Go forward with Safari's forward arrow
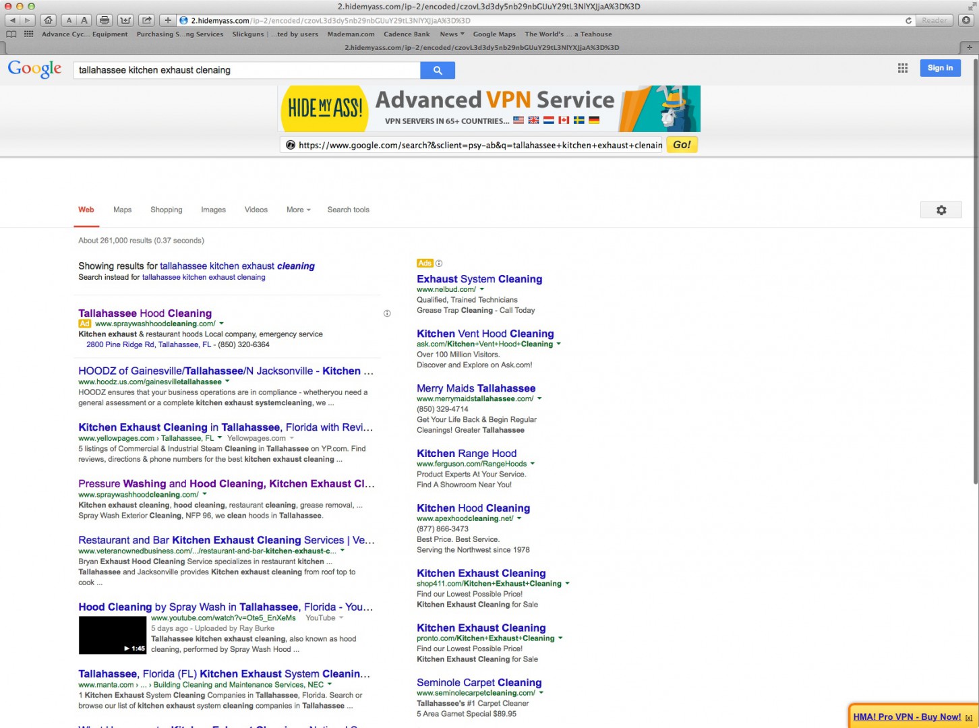Screen dimensions: 979x728 [27, 20]
